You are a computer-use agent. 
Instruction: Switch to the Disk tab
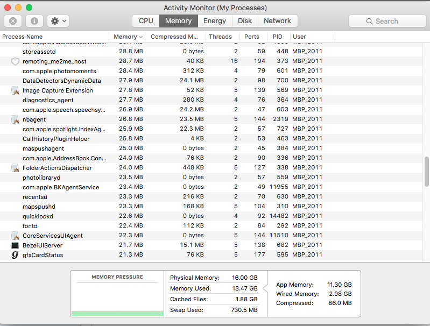(245, 21)
